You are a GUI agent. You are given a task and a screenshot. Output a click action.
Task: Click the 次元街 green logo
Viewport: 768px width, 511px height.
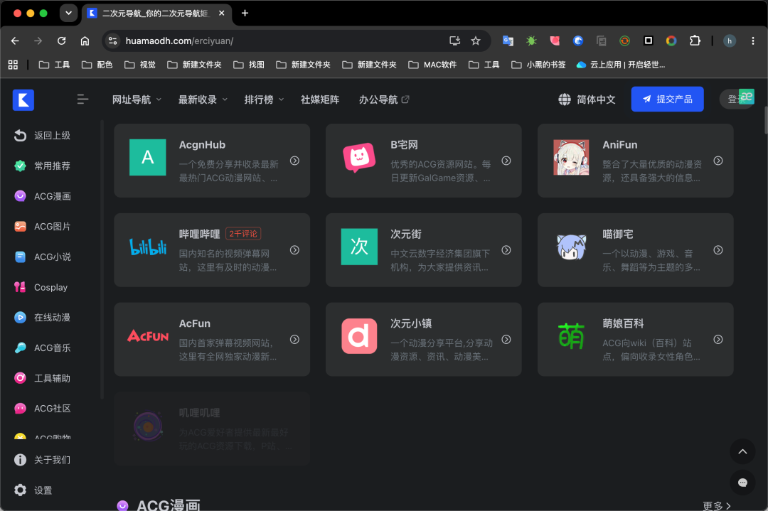point(359,247)
